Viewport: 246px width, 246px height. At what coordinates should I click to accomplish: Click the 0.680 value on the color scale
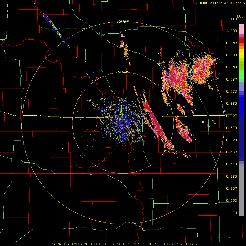(232, 104)
